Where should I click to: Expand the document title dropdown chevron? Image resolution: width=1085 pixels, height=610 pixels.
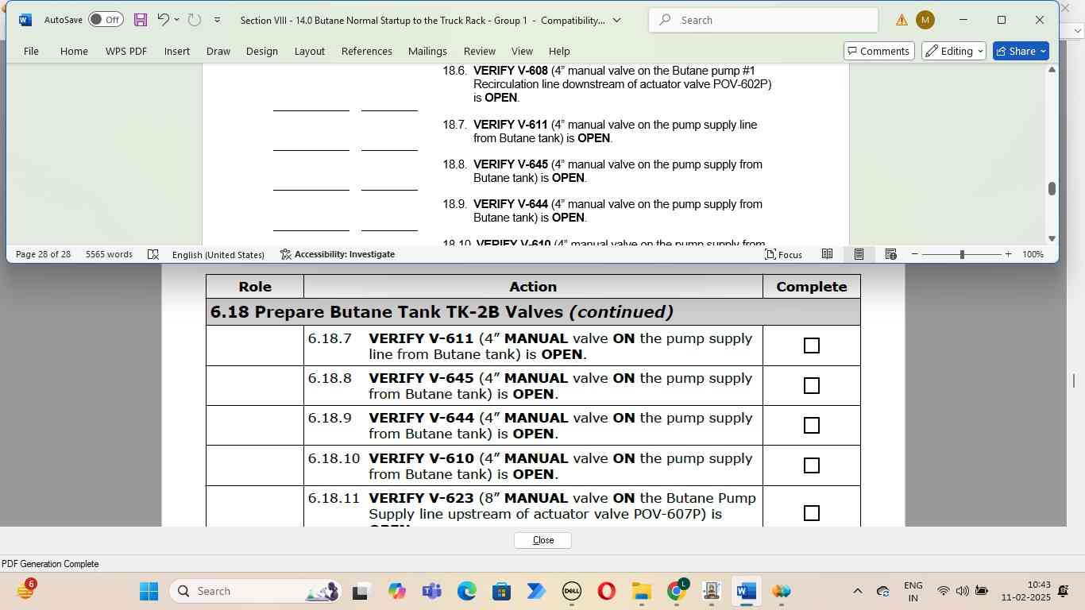617,20
